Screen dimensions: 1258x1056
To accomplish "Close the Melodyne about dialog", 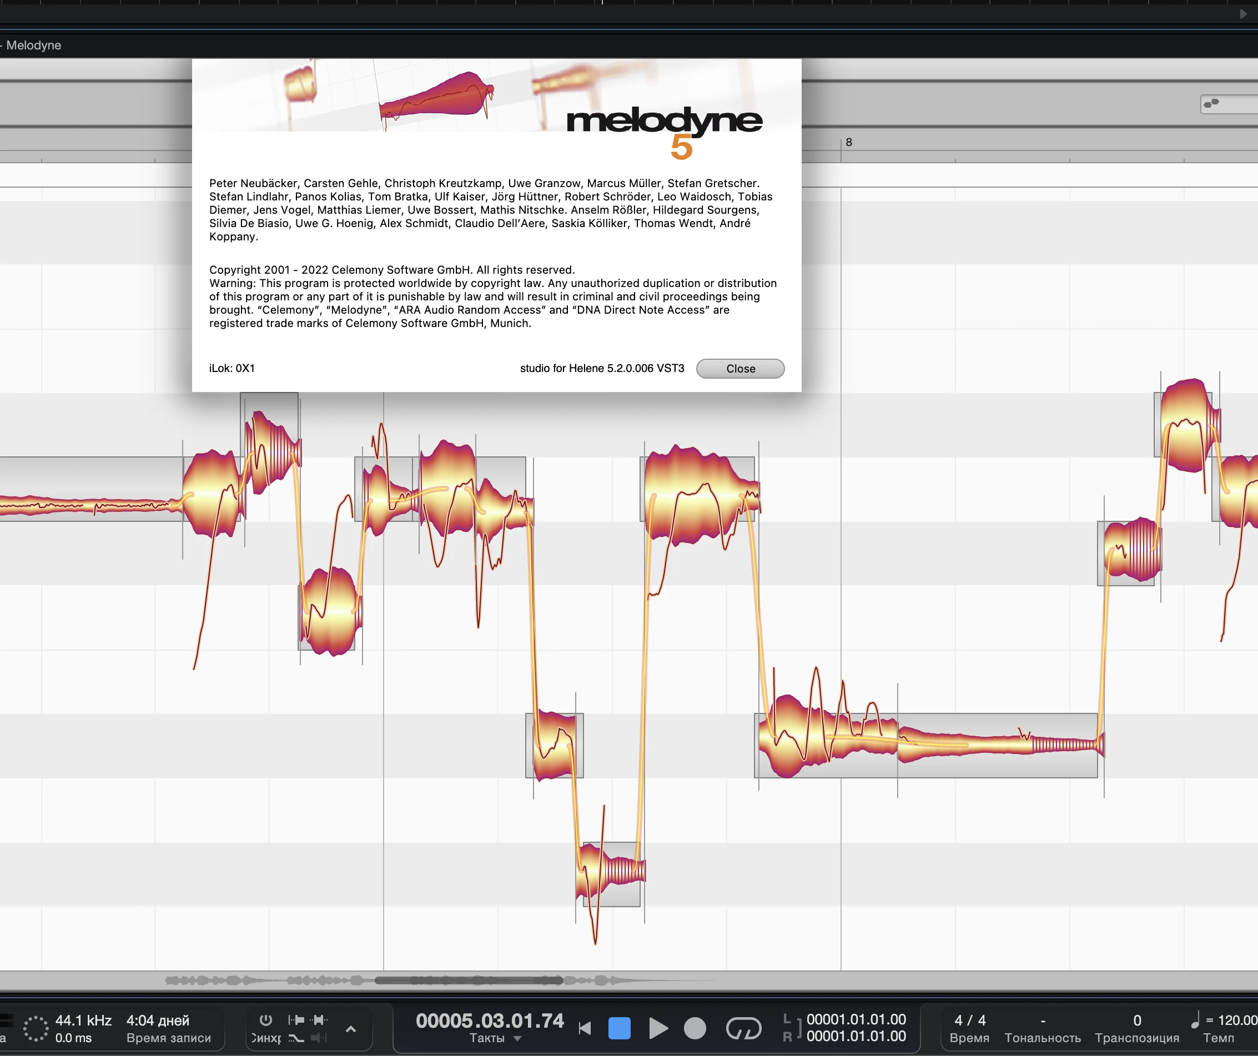I will (740, 368).
